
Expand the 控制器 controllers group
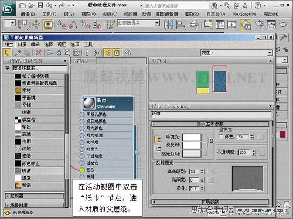[35, 196]
